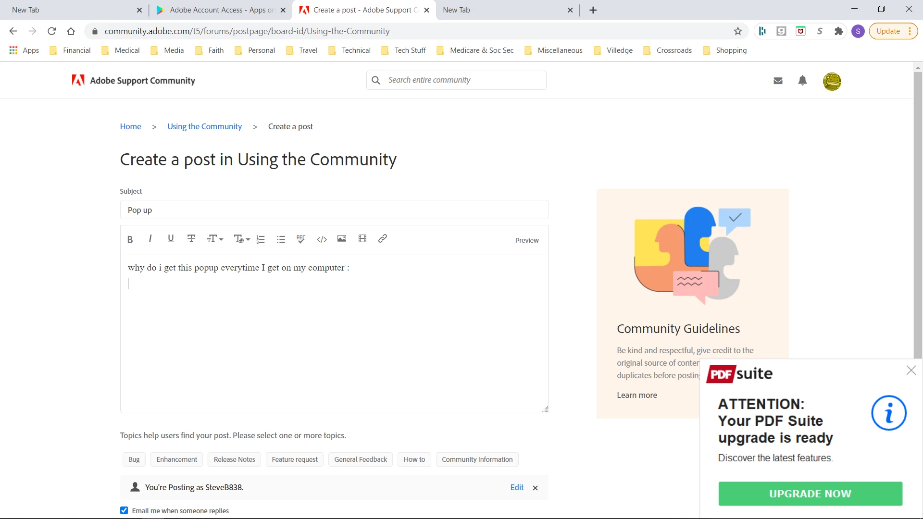Open the font size dropdown

click(215, 239)
